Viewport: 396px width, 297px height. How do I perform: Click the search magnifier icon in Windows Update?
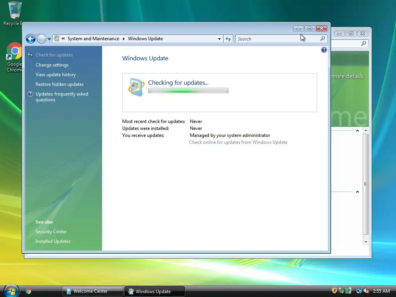click(323, 39)
